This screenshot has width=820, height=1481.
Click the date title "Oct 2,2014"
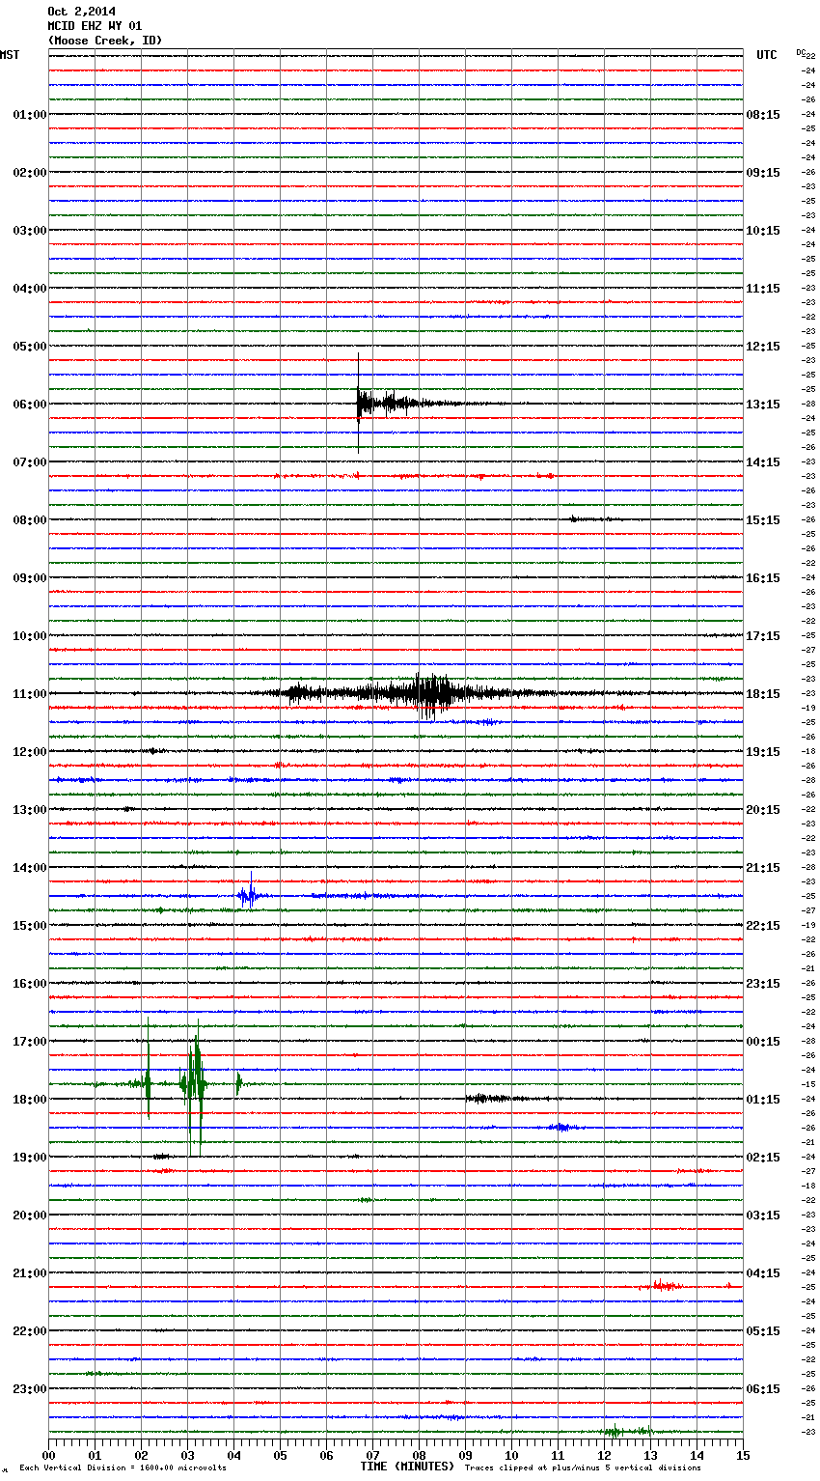click(x=82, y=12)
